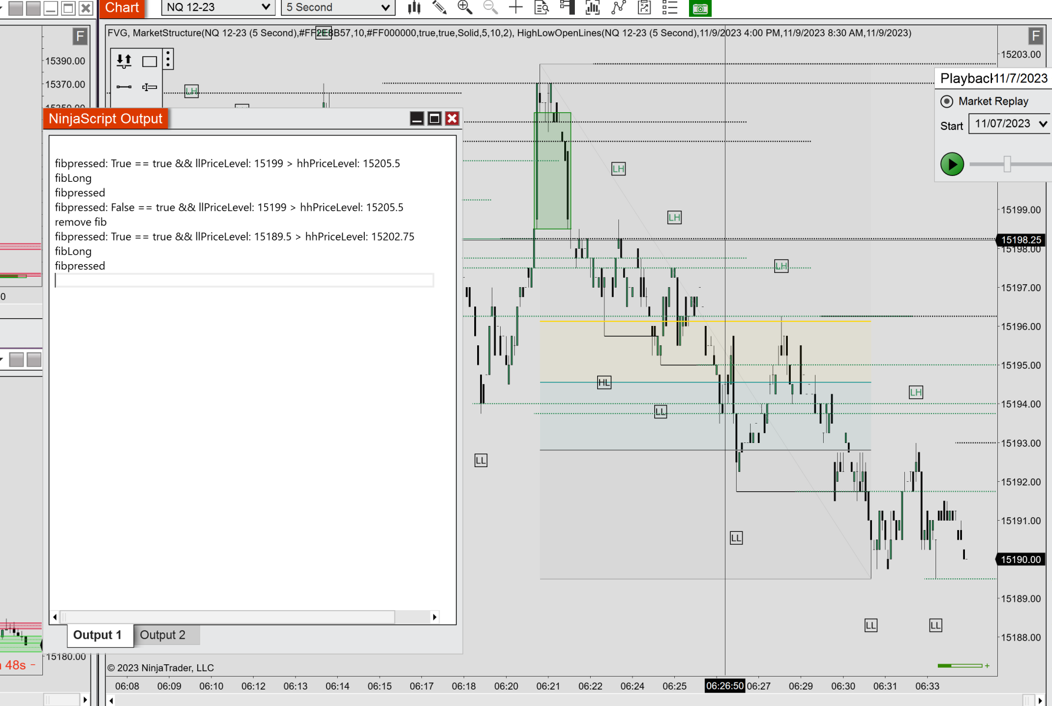Screen dimensions: 1052x706
Task: Click the F button on the left panel
Action: tap(80, 36)
